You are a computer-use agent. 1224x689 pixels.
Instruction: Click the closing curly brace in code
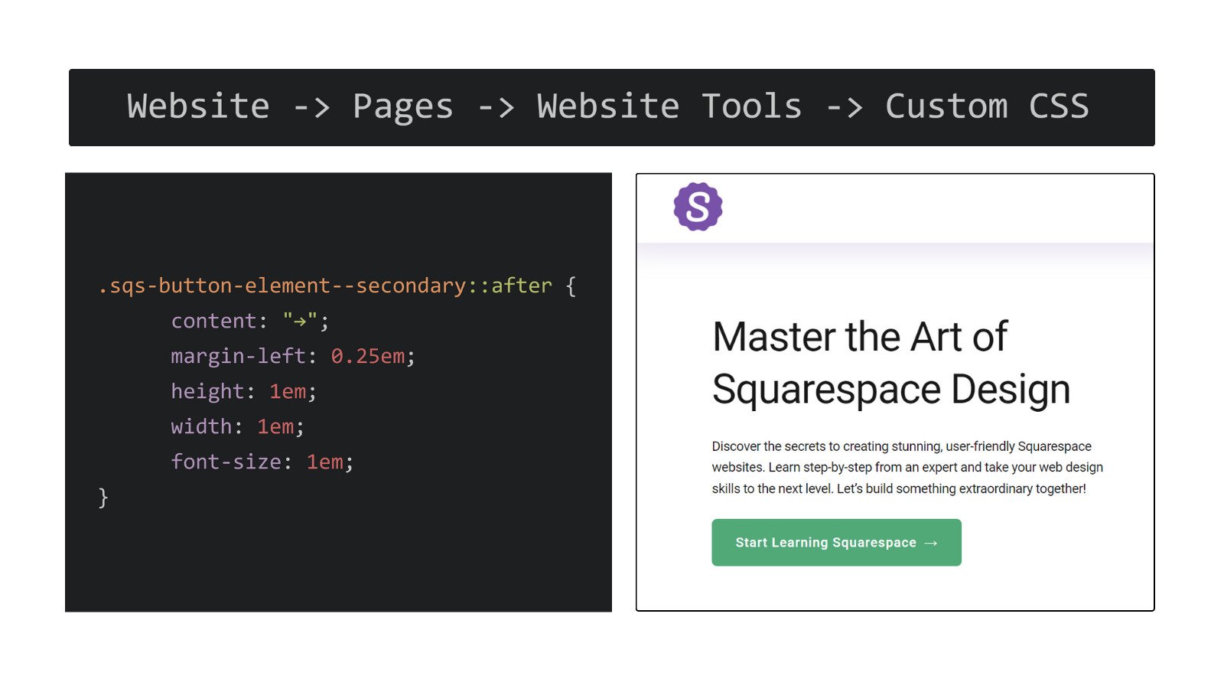tap(103, 498)
